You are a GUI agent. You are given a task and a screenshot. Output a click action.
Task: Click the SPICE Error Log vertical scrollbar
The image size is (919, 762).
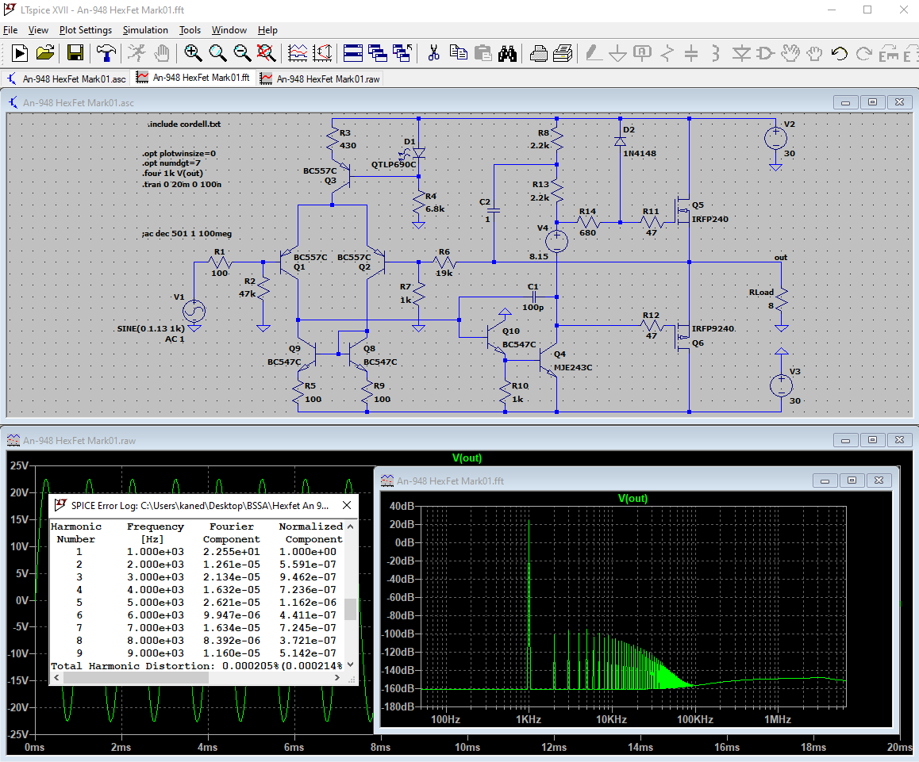(350, 609)
